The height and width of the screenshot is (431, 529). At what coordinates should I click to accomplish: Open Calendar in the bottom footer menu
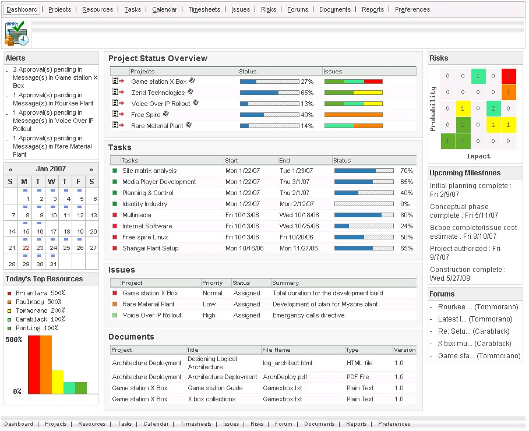(x=156, y=424)
